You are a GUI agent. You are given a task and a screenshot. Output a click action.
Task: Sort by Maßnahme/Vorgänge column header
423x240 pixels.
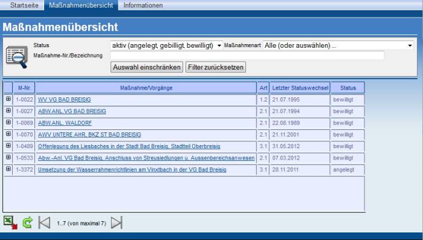click(x=146, y=88)
